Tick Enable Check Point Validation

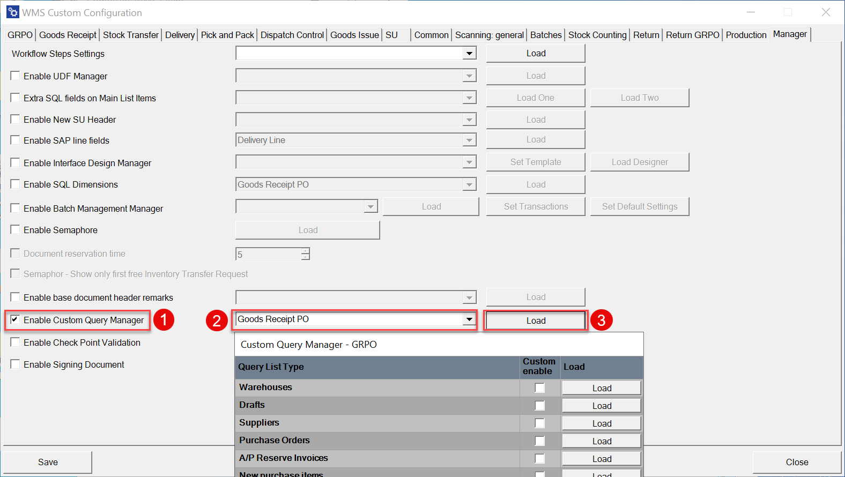[16, 342]
